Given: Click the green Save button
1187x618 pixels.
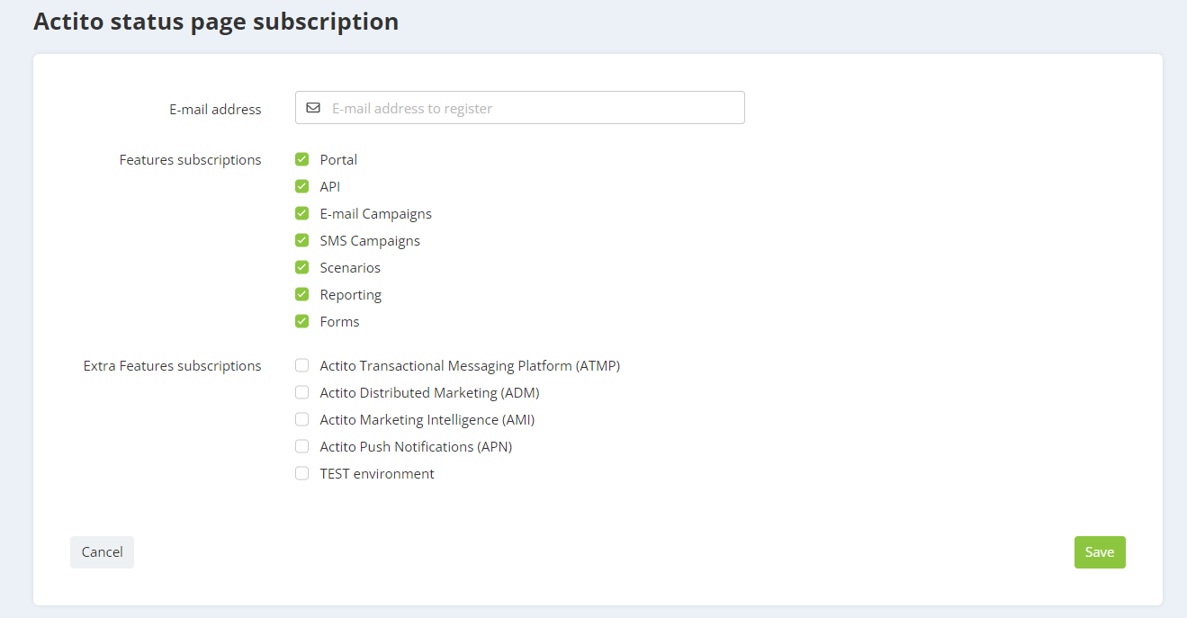Looking at the screenshot, I should pos(1100,552).
